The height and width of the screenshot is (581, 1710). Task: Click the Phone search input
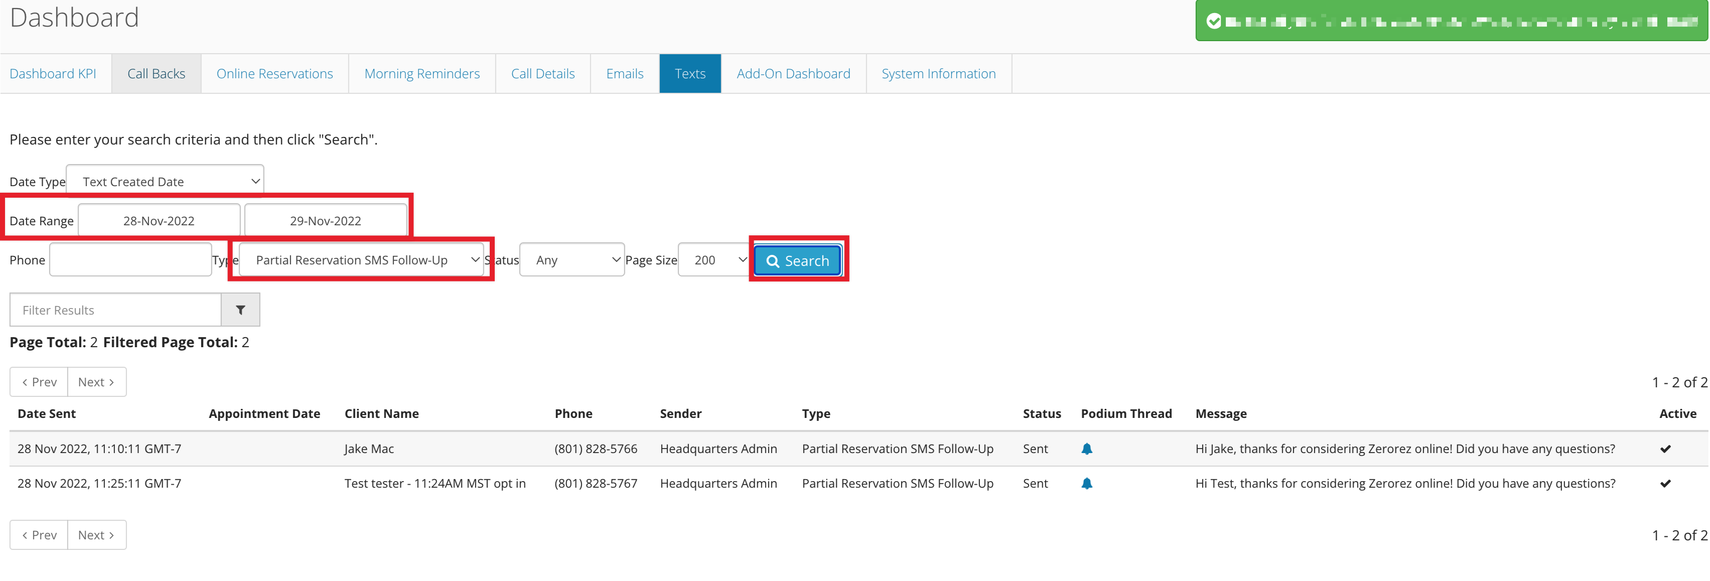(131, 259)
